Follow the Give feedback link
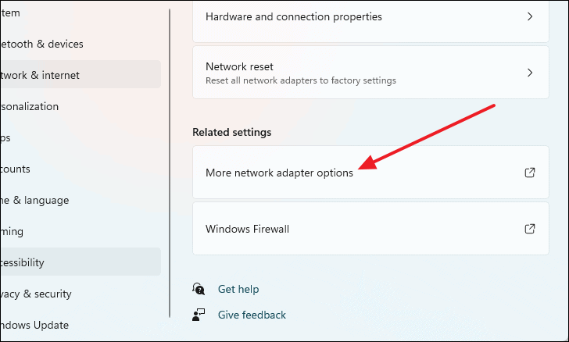 (252, 315)
